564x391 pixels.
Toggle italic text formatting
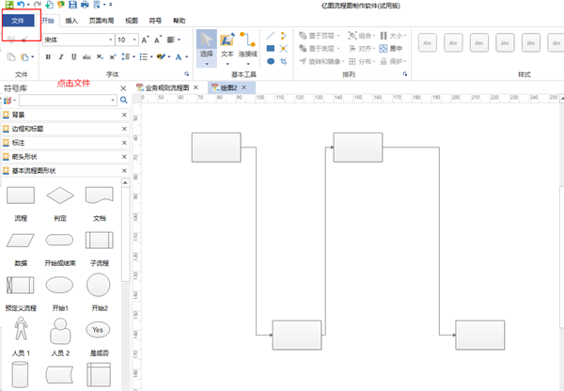point(62,57)
